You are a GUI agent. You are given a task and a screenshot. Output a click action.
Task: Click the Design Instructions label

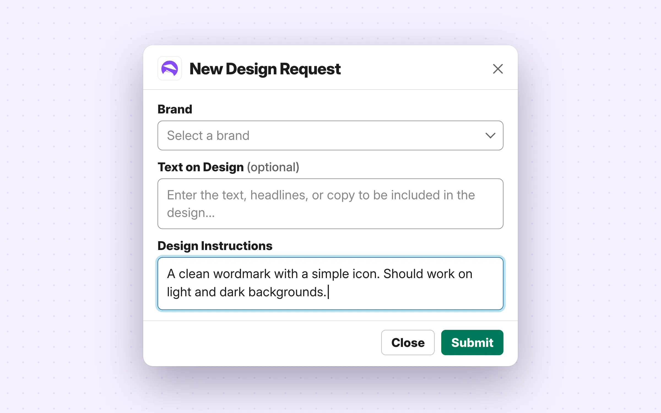tap(215, 246)
